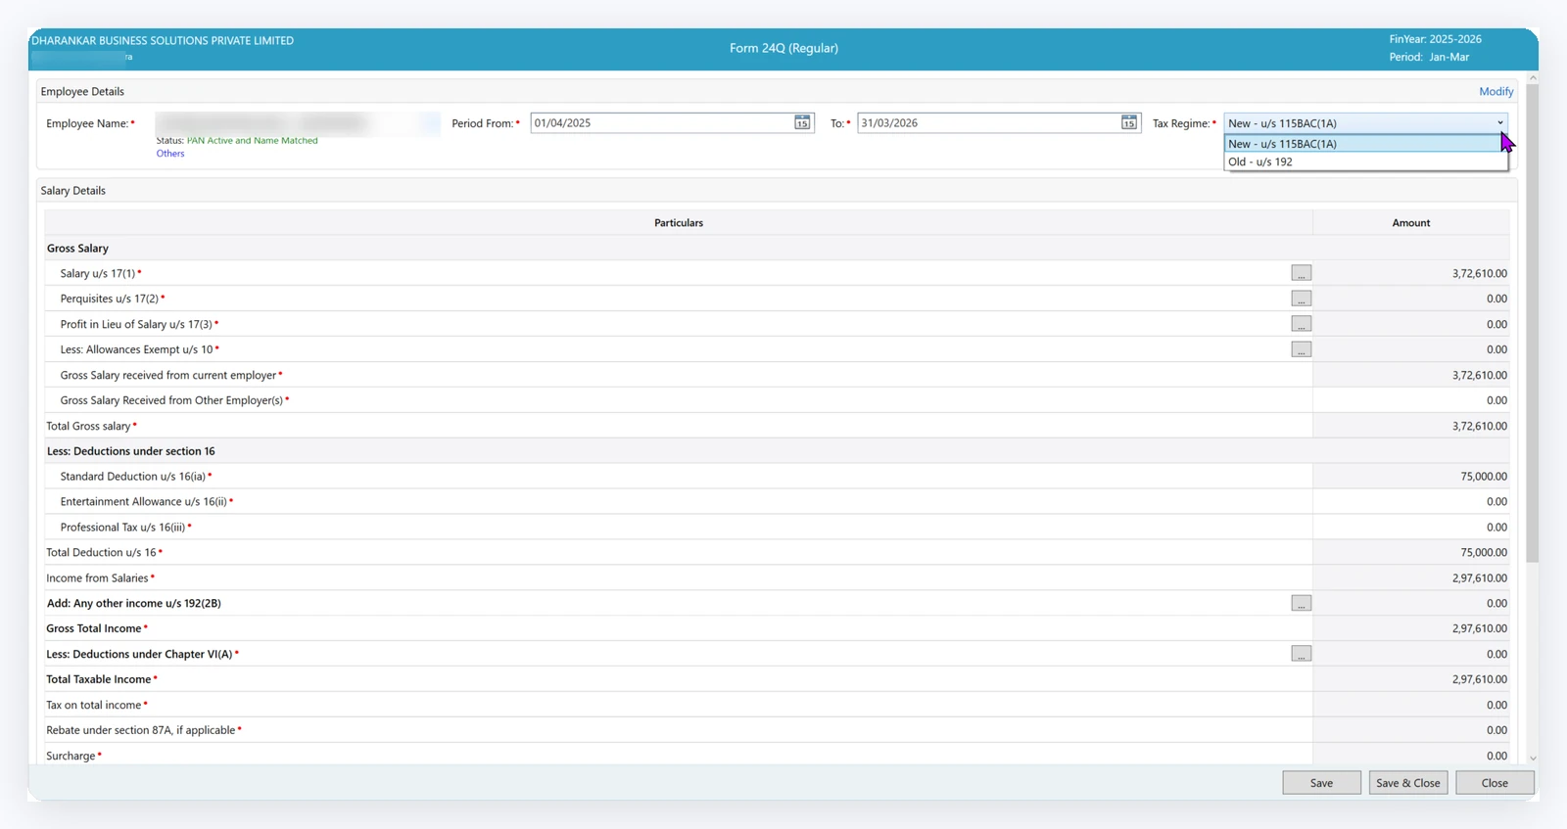
Task: Open details for Deductions under Chapter VI(A)
Action: point(1301,654)
